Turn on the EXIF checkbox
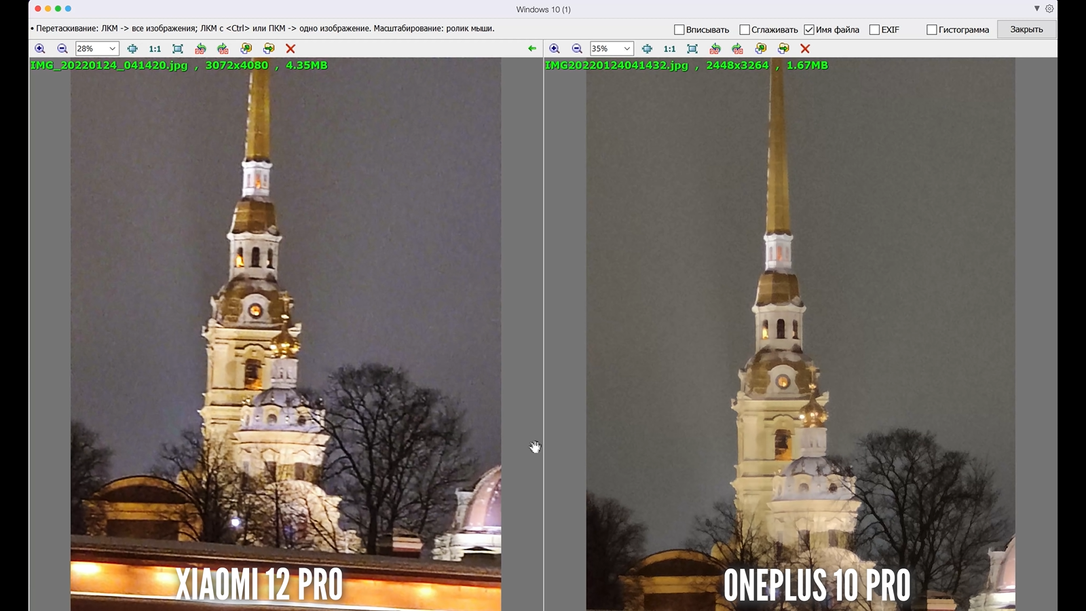This screenshot has height=611, width=1086. pyautogui.click(x=874, y=30)
